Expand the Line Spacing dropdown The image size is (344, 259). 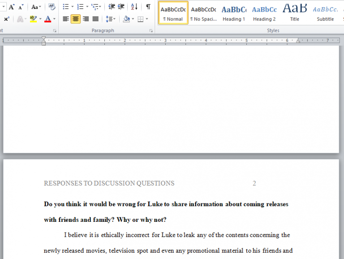(x=110, y=19)
